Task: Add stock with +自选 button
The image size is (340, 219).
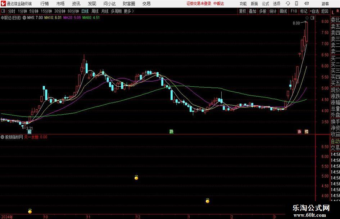Action: coord(314,11)
